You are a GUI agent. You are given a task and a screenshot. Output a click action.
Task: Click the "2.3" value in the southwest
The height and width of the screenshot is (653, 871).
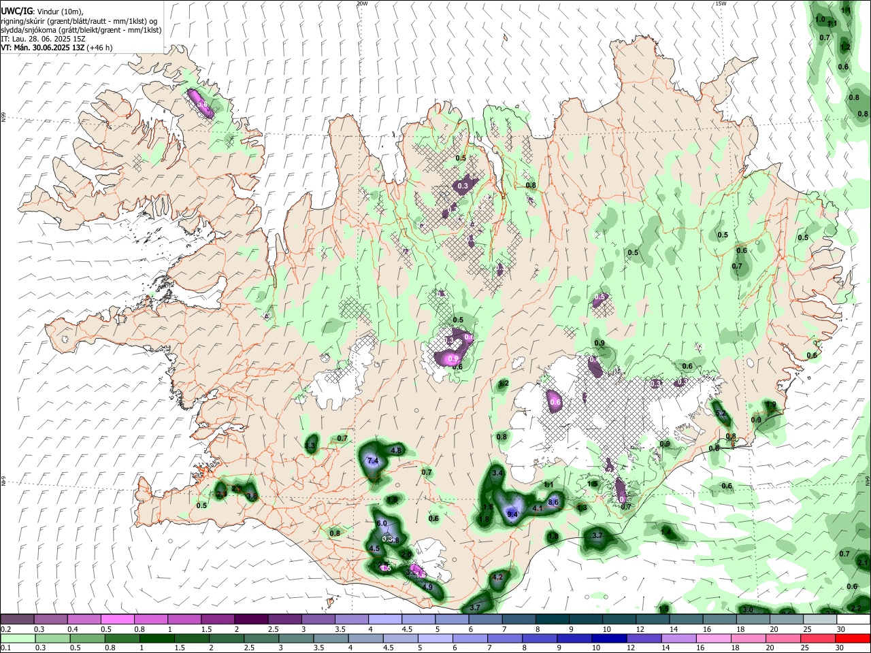pos(221,495)
